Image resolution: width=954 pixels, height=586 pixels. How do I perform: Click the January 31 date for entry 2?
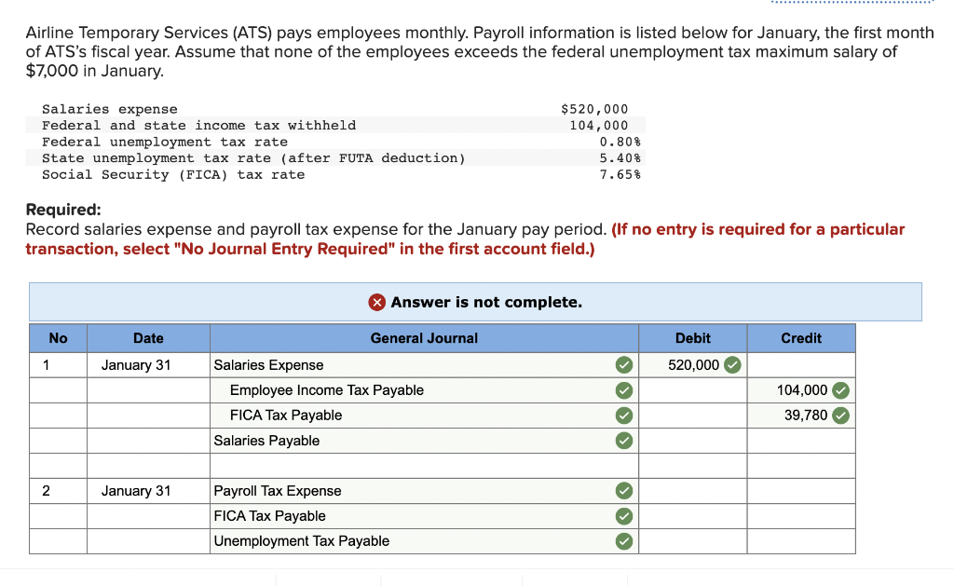tap(136, 491)
